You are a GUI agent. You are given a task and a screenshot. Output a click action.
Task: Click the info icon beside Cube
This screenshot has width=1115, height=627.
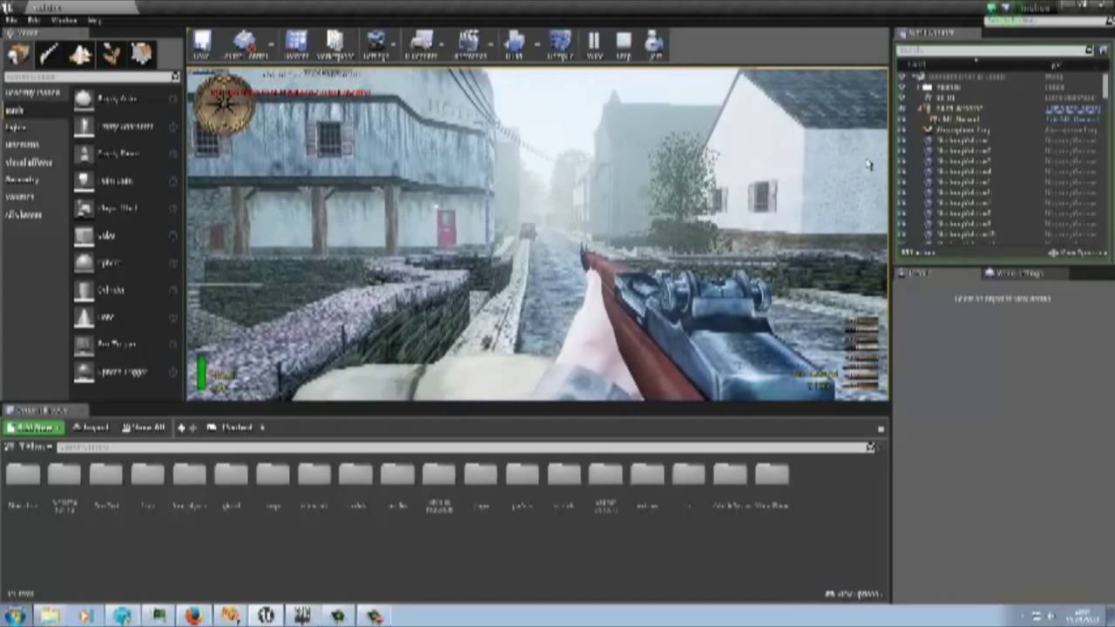(172, 235)
